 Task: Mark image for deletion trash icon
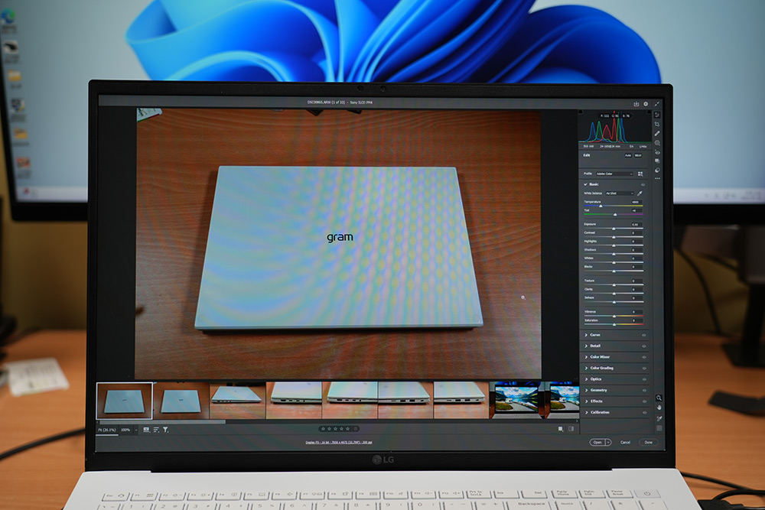tap(356, 429)
